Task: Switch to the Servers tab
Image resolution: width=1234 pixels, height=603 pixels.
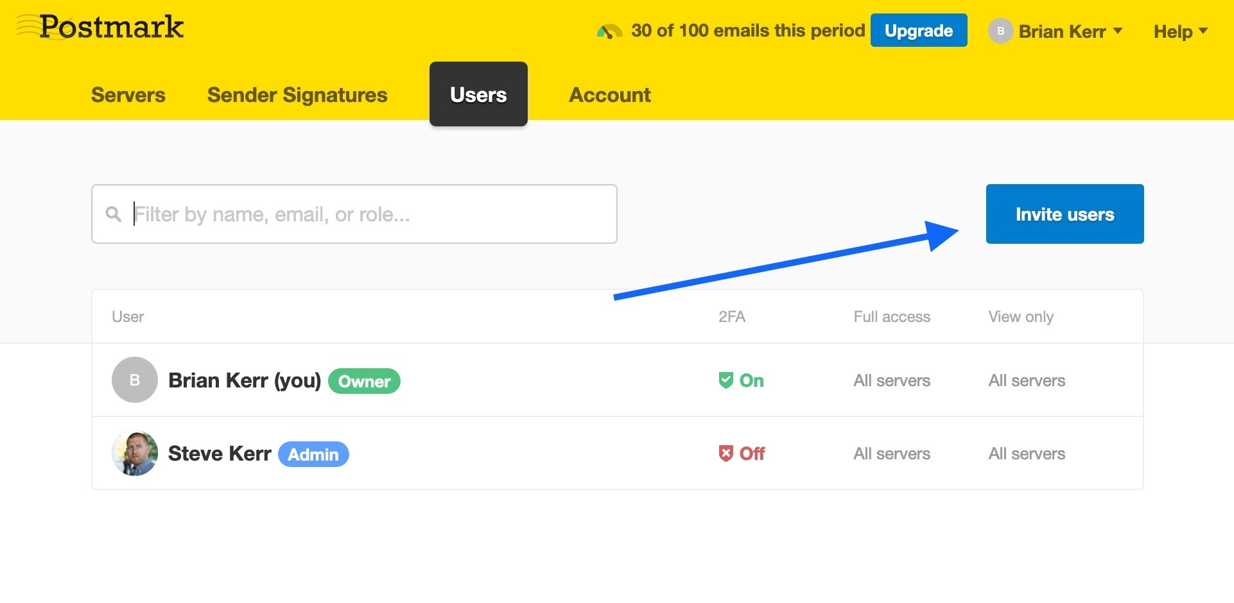Action: click(128, 95)
